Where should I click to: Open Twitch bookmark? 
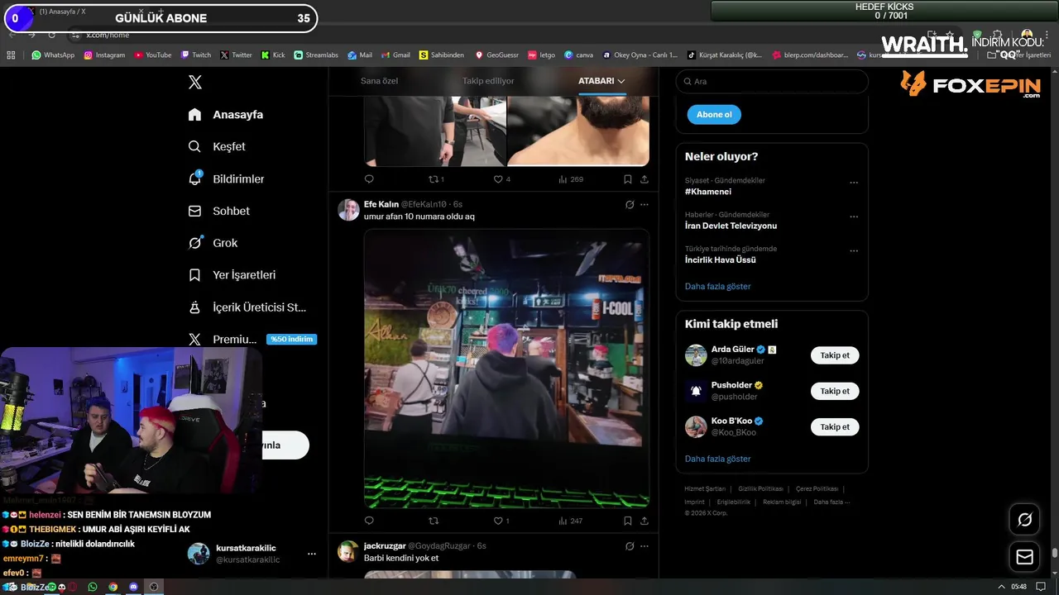196,55
